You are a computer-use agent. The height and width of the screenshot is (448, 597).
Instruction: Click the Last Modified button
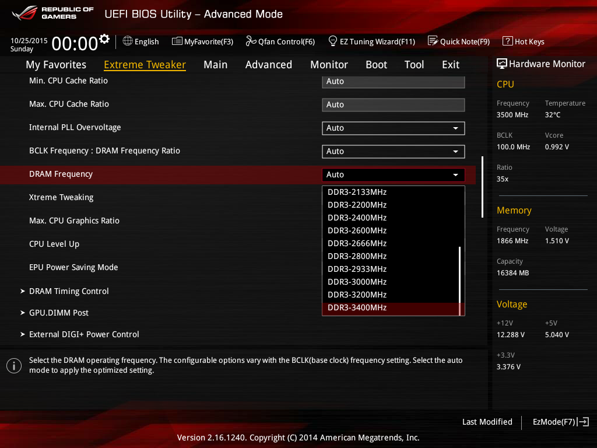(x=487, y=422)
